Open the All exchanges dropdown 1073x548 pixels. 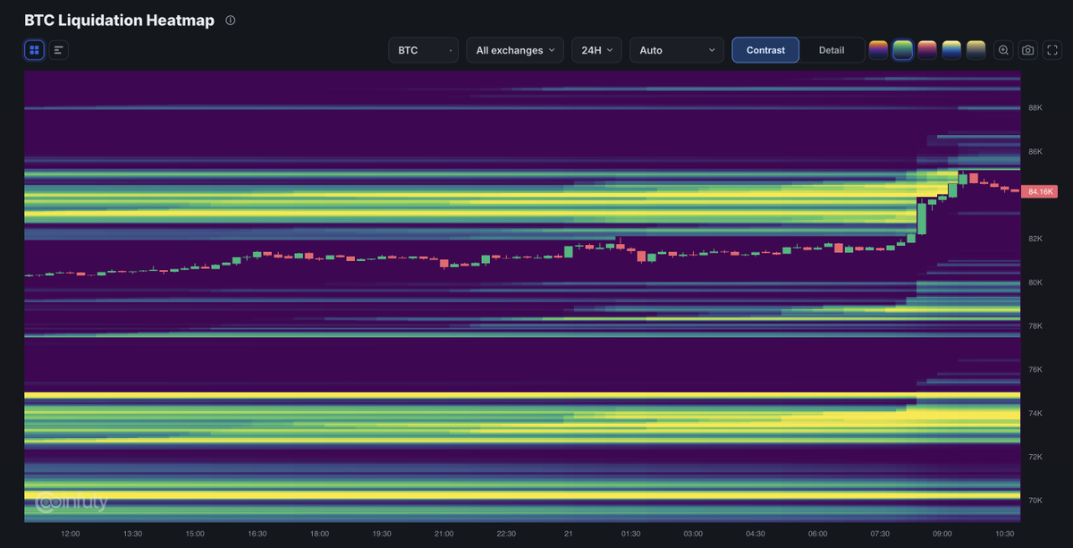515,50
